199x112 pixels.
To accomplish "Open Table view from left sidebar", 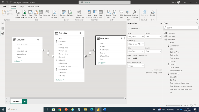I will 3,29.
